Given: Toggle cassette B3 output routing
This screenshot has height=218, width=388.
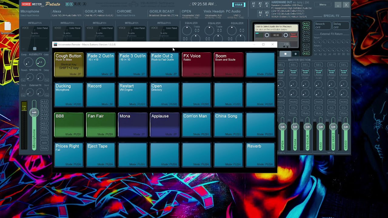Looking at the screenshot, I should coord(306,54).
